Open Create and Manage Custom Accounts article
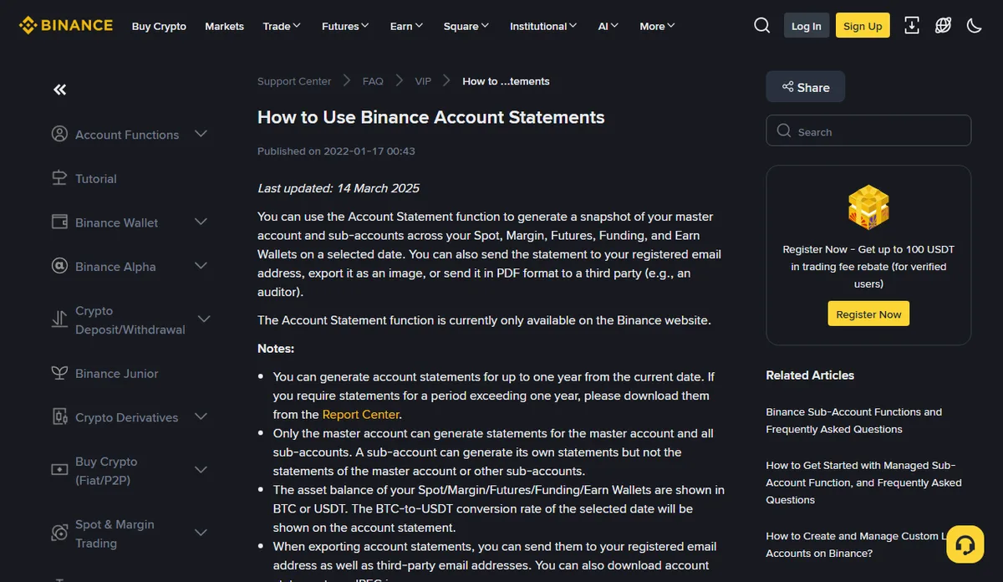 point(857,544)
